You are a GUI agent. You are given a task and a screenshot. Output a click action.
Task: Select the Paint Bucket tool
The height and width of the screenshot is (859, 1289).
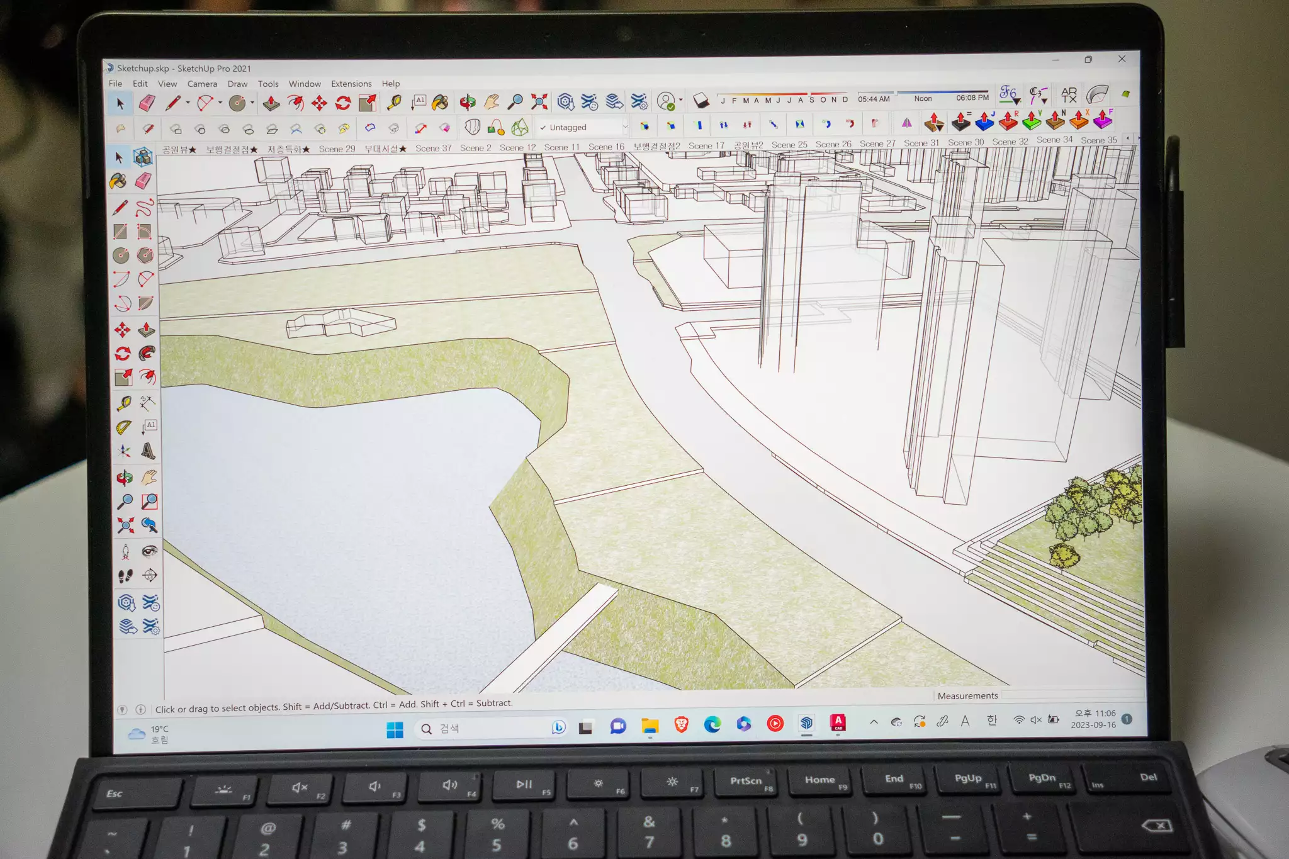tap(440, 102)
